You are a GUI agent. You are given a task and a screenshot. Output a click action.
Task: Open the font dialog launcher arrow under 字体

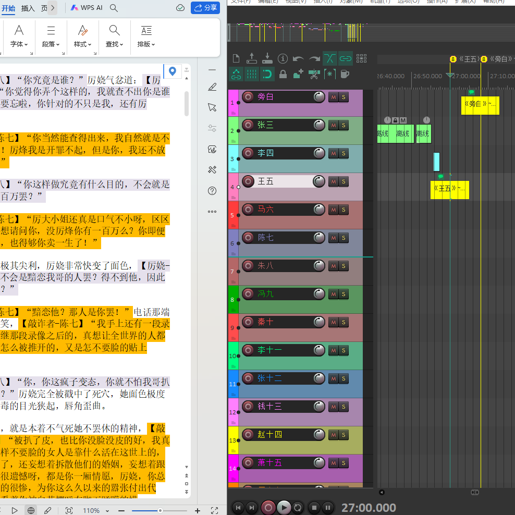coord(32,53)
